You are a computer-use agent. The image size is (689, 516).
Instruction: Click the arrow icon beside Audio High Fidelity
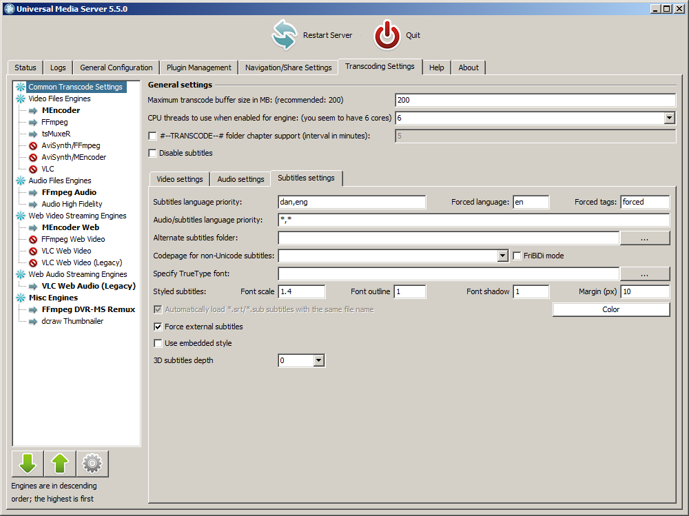point(33,205)
